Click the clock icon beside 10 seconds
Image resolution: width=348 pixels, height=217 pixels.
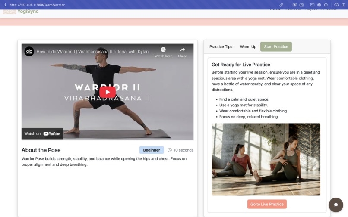click(170, 150)
